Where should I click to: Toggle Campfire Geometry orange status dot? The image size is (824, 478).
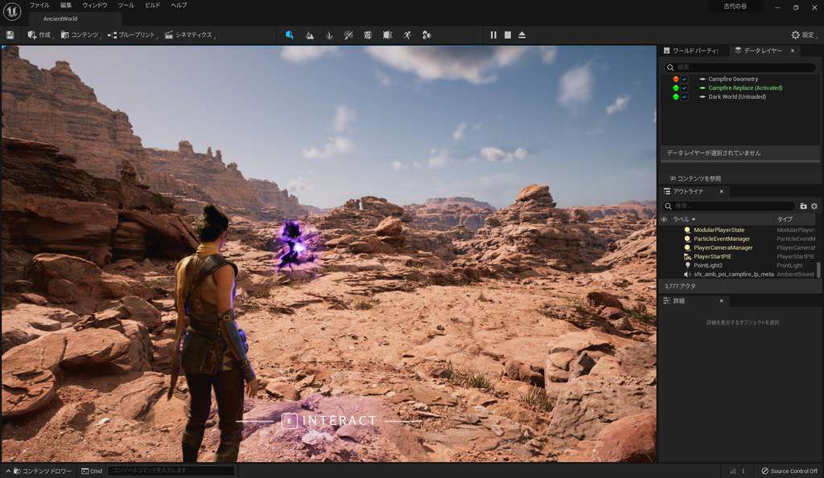pos(676,80)
